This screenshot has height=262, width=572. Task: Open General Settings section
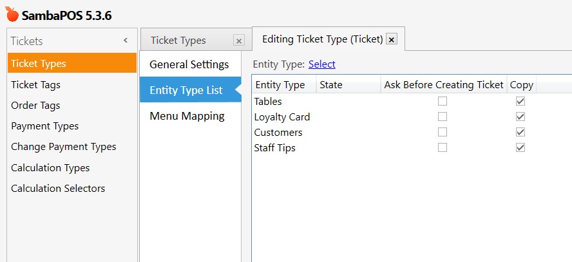click(189, 65)
